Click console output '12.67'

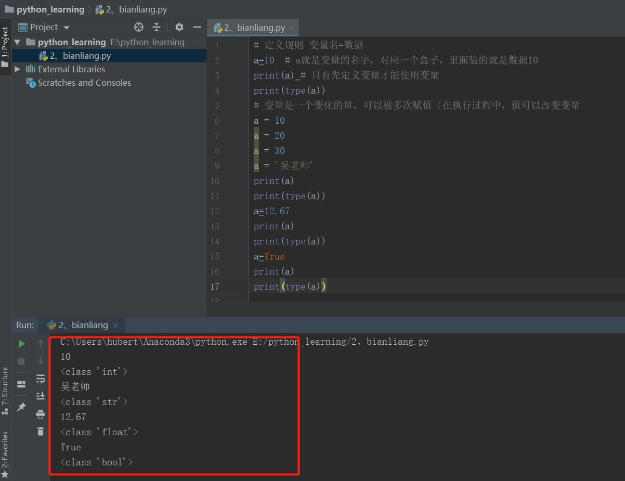point(73,417)
